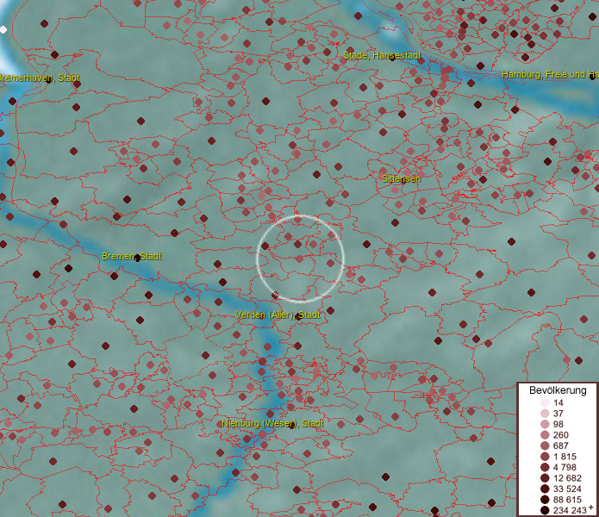Viewport: 599px width, 517px height.
Task: Click the Verden (Aller), Stadt label
Action: click(x=278, y=315)
